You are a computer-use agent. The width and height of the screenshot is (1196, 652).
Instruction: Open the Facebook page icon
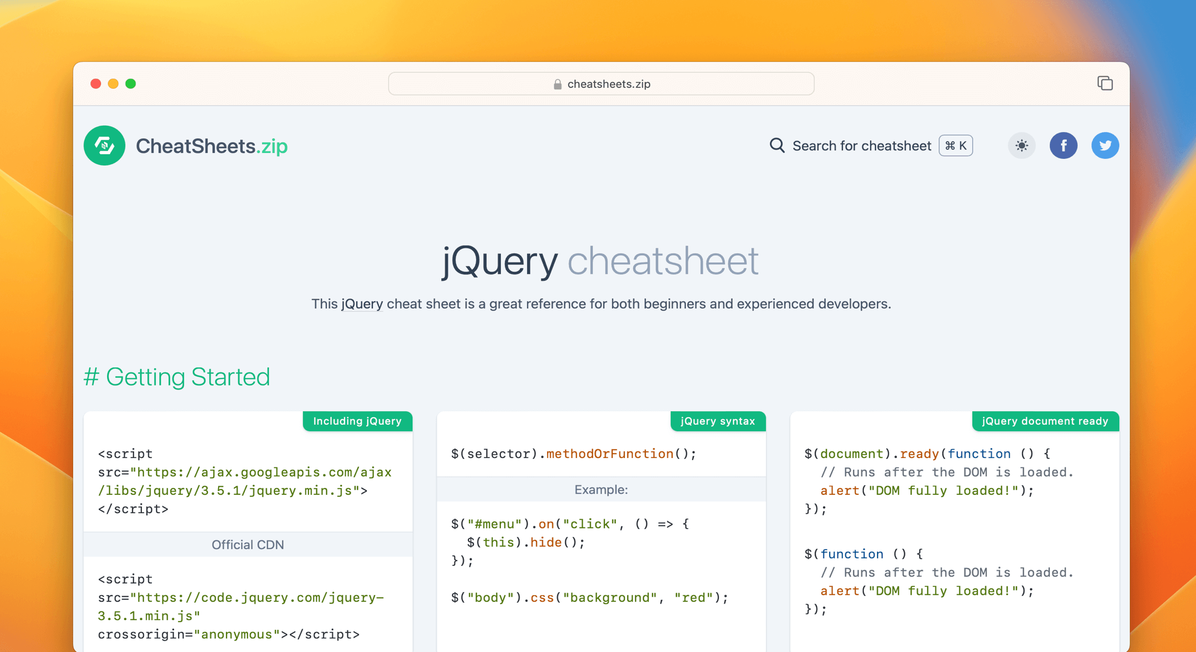tap(1064, 146)
